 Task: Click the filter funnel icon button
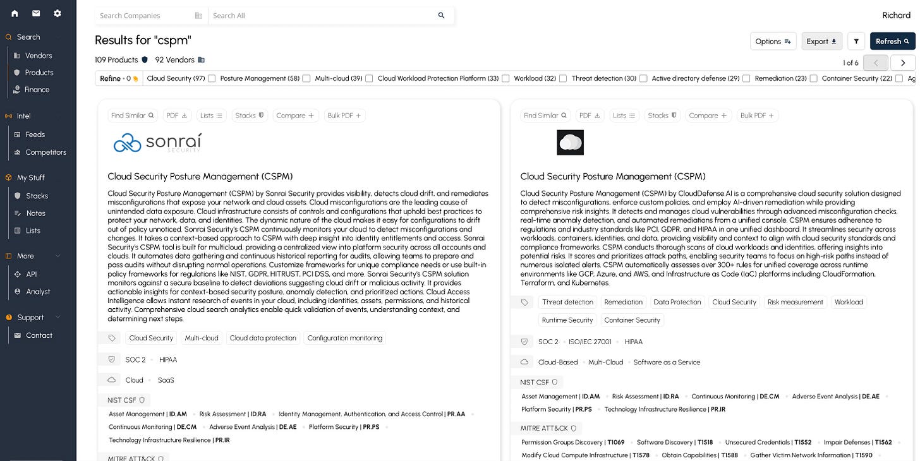point(856,42)
